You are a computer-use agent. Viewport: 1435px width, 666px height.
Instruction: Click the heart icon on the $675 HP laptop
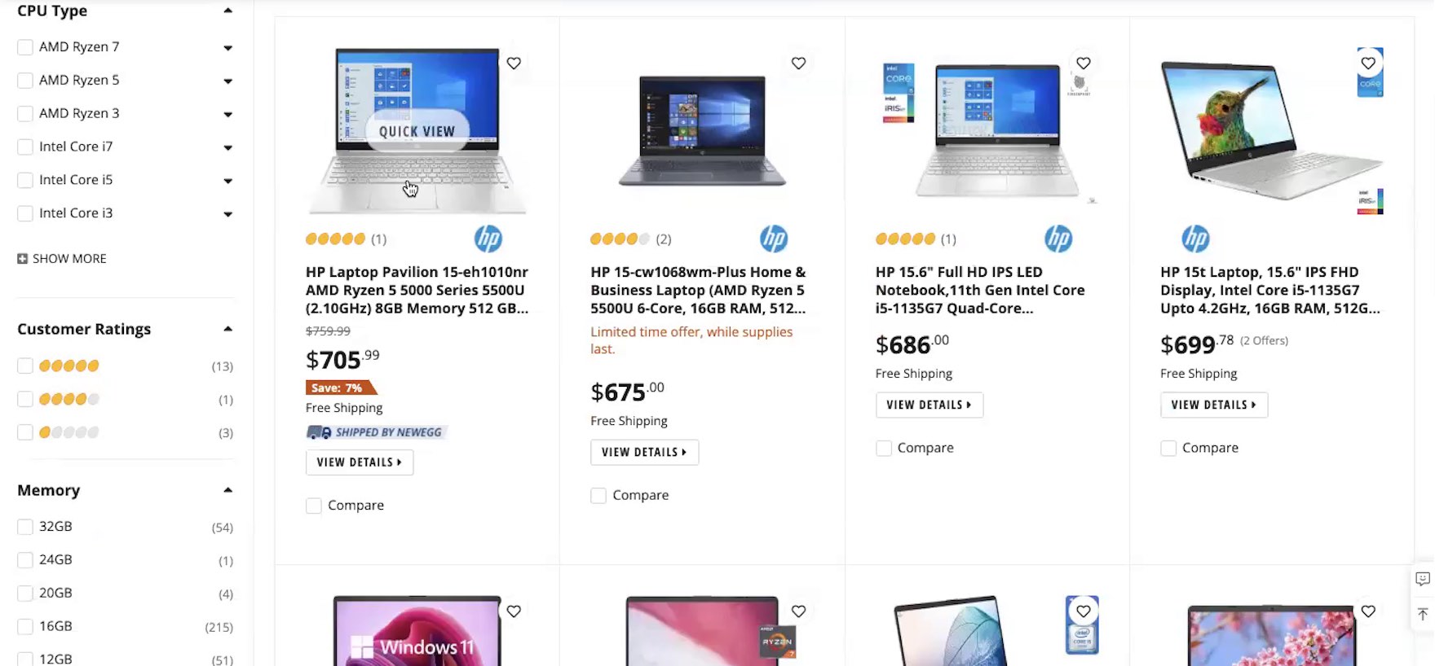point(798,63)
